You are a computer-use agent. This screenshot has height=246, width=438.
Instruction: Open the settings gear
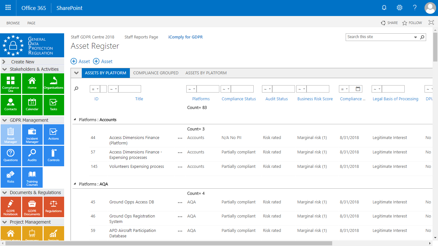click(x=400, y=8)
